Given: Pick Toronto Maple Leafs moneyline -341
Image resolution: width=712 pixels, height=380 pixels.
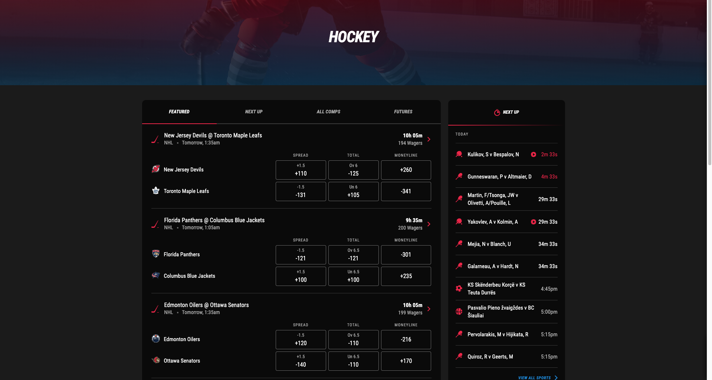Looking at the screenshot, I should point(406,191).
